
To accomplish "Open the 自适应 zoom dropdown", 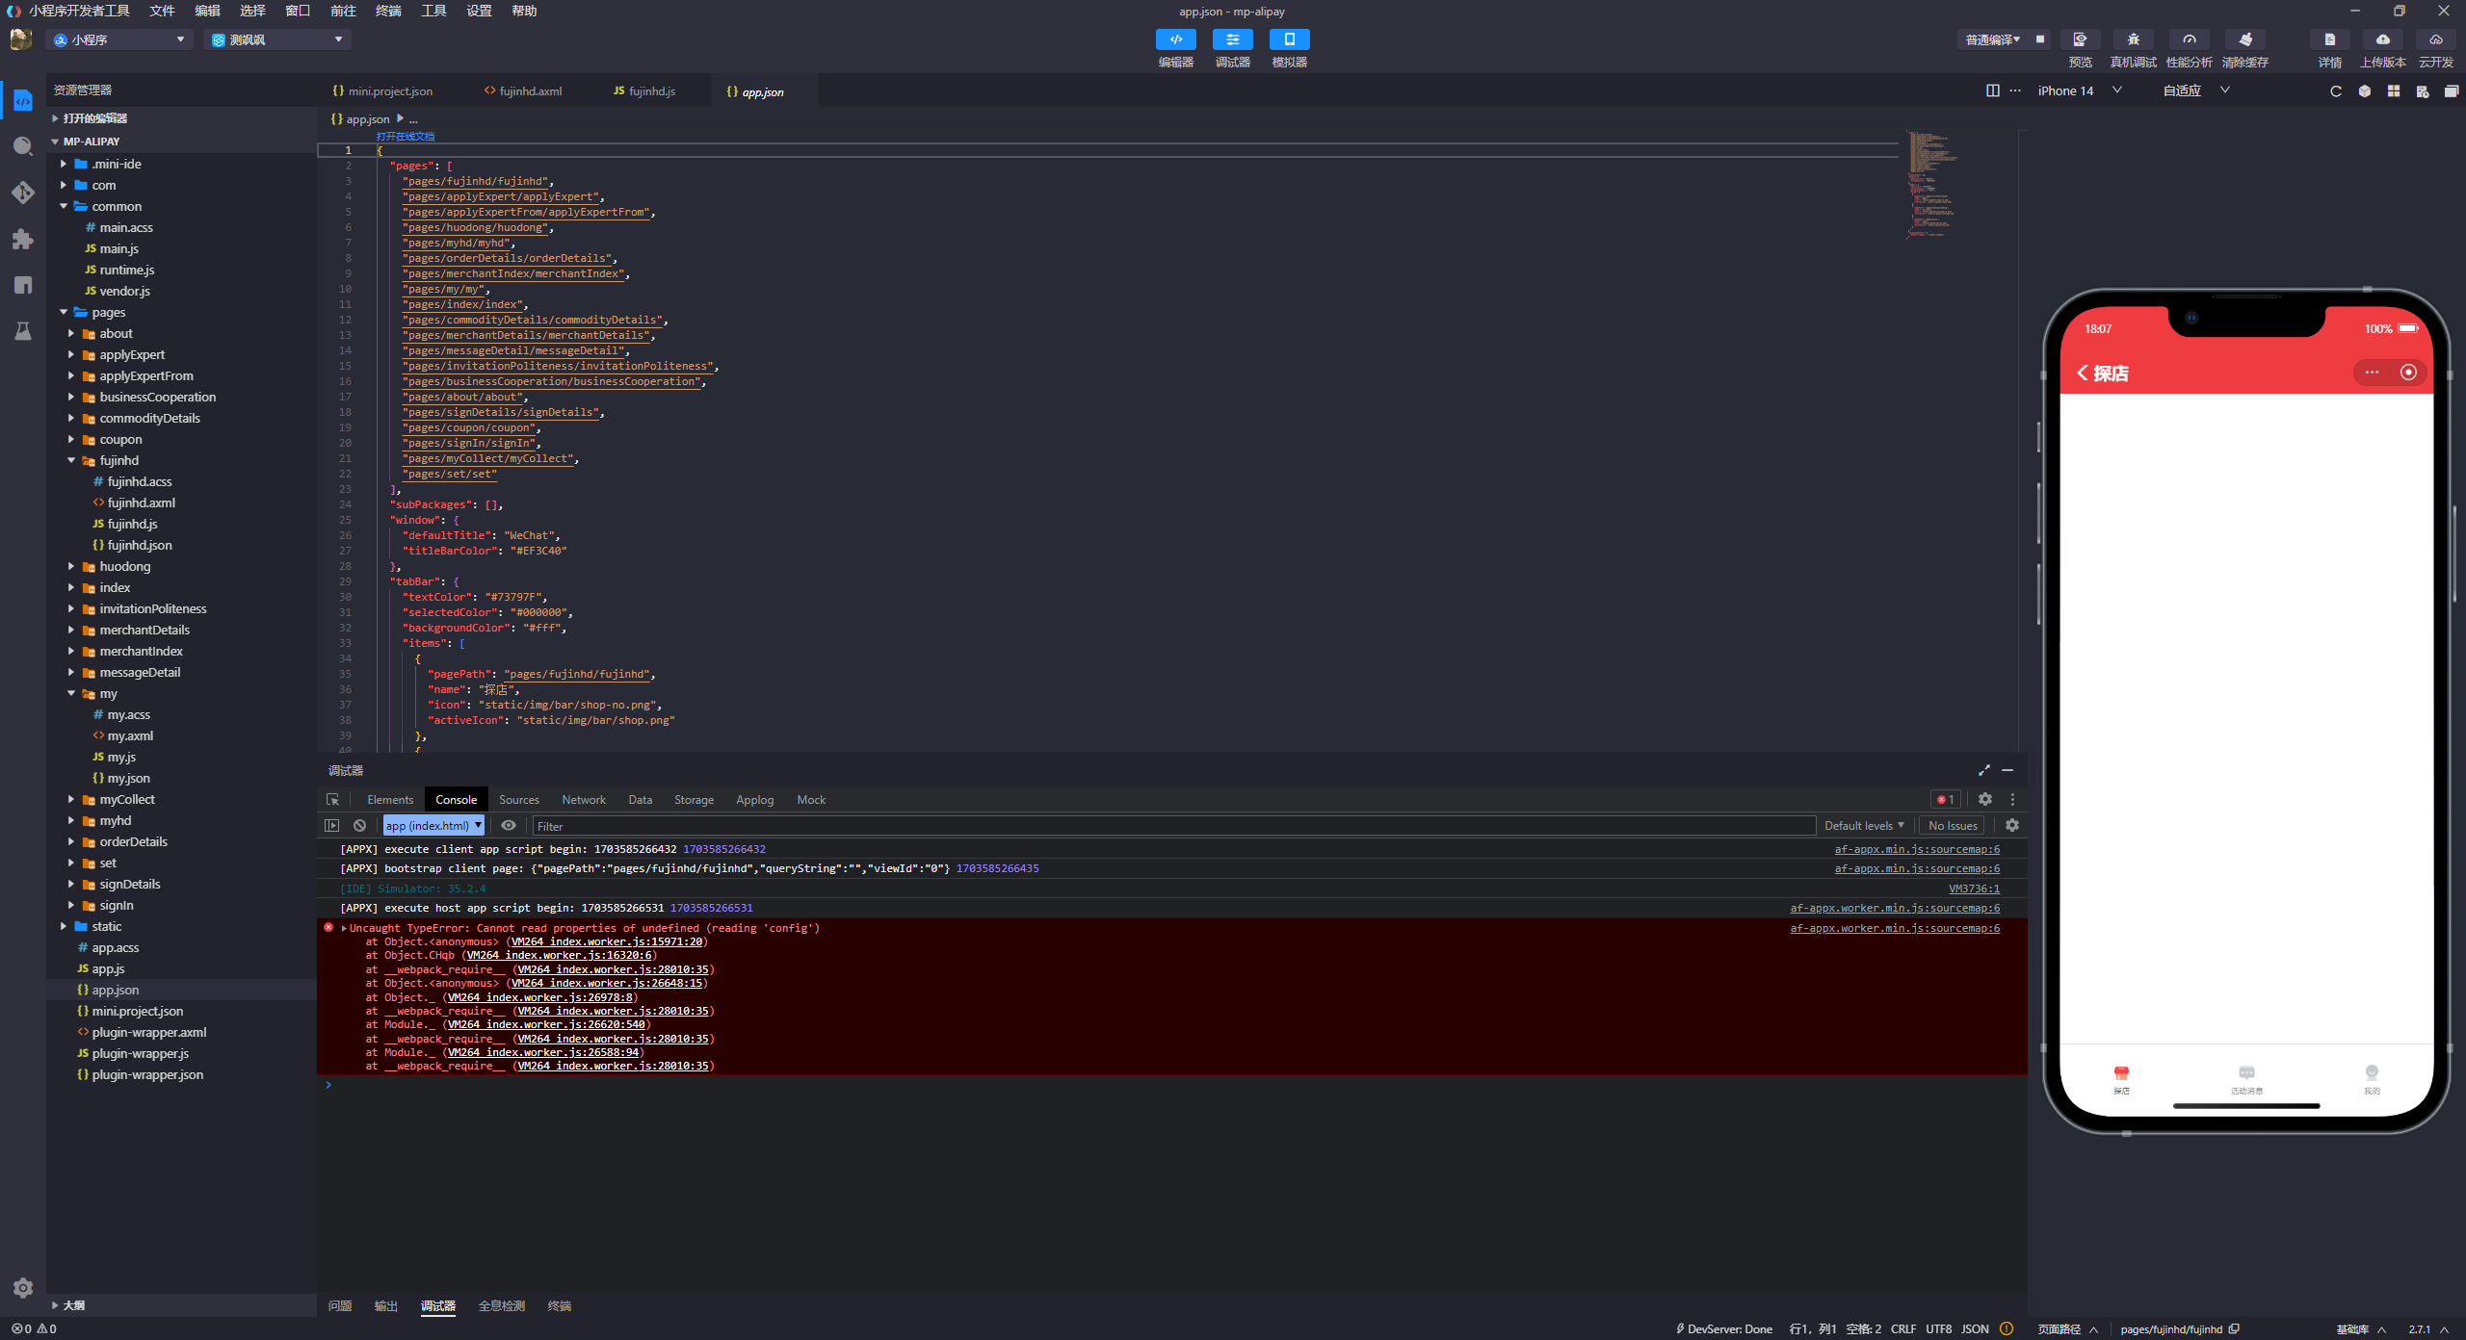I will click(x=2195, y=90).
